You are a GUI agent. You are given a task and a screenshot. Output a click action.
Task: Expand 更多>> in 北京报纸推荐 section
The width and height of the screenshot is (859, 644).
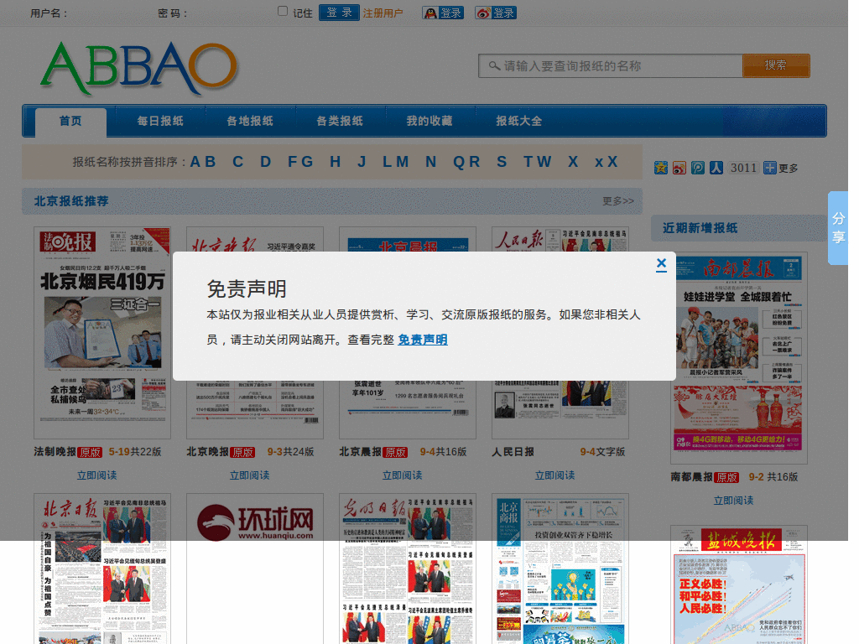(x=618, y=201)
